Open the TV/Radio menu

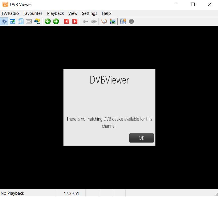[x=10, y=13]
